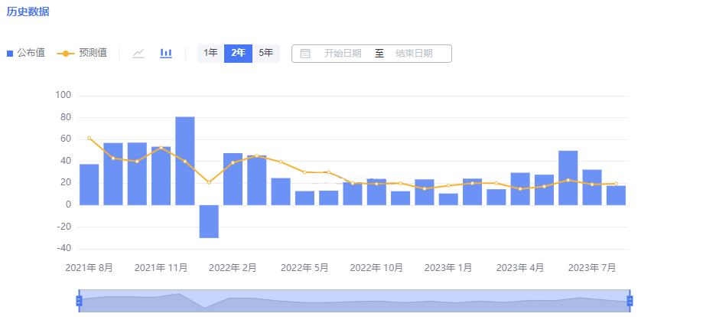Switch to line chart view icon

pos(138,54)
